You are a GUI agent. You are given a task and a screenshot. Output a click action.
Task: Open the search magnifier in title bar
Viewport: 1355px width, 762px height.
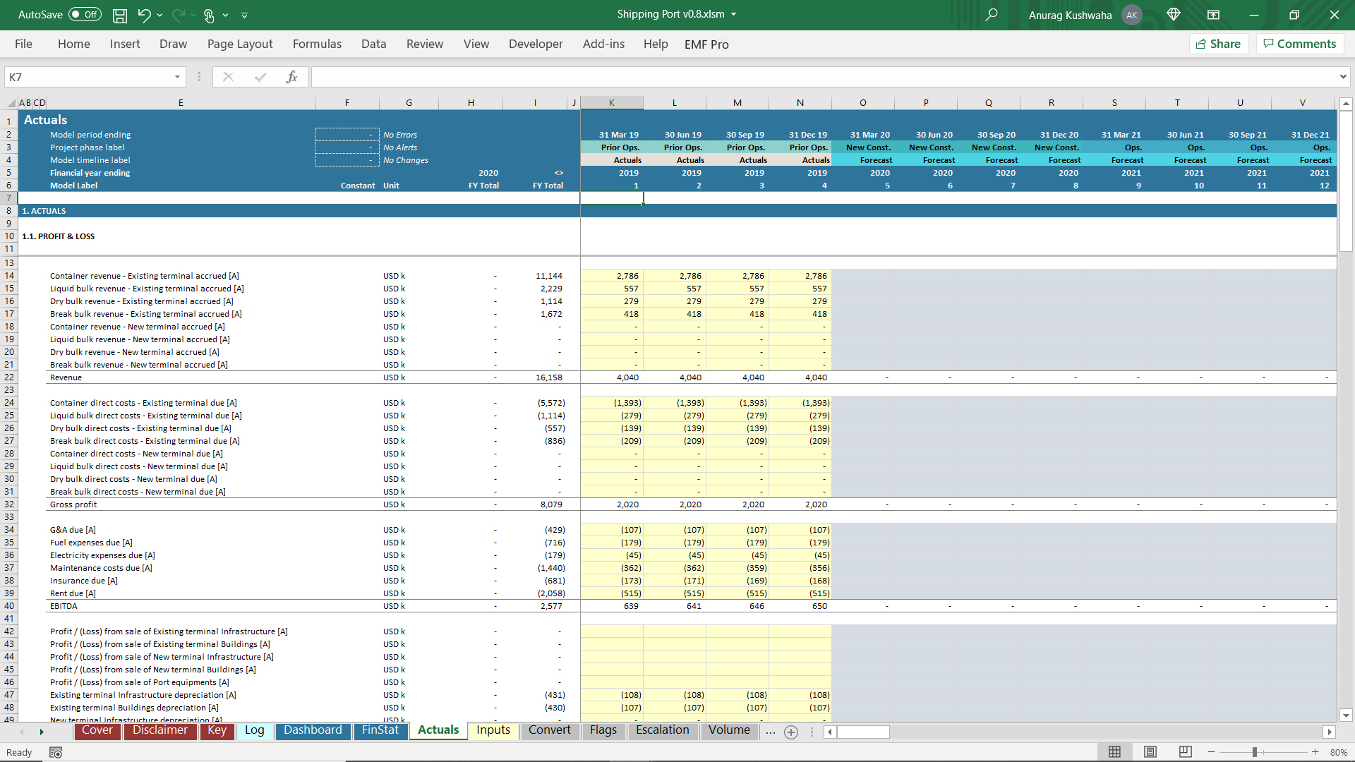(x=992, y=15)
